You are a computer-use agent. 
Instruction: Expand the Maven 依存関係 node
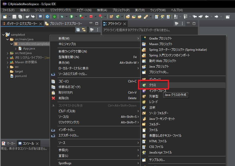pyautogui.click(x=7, y=62)
